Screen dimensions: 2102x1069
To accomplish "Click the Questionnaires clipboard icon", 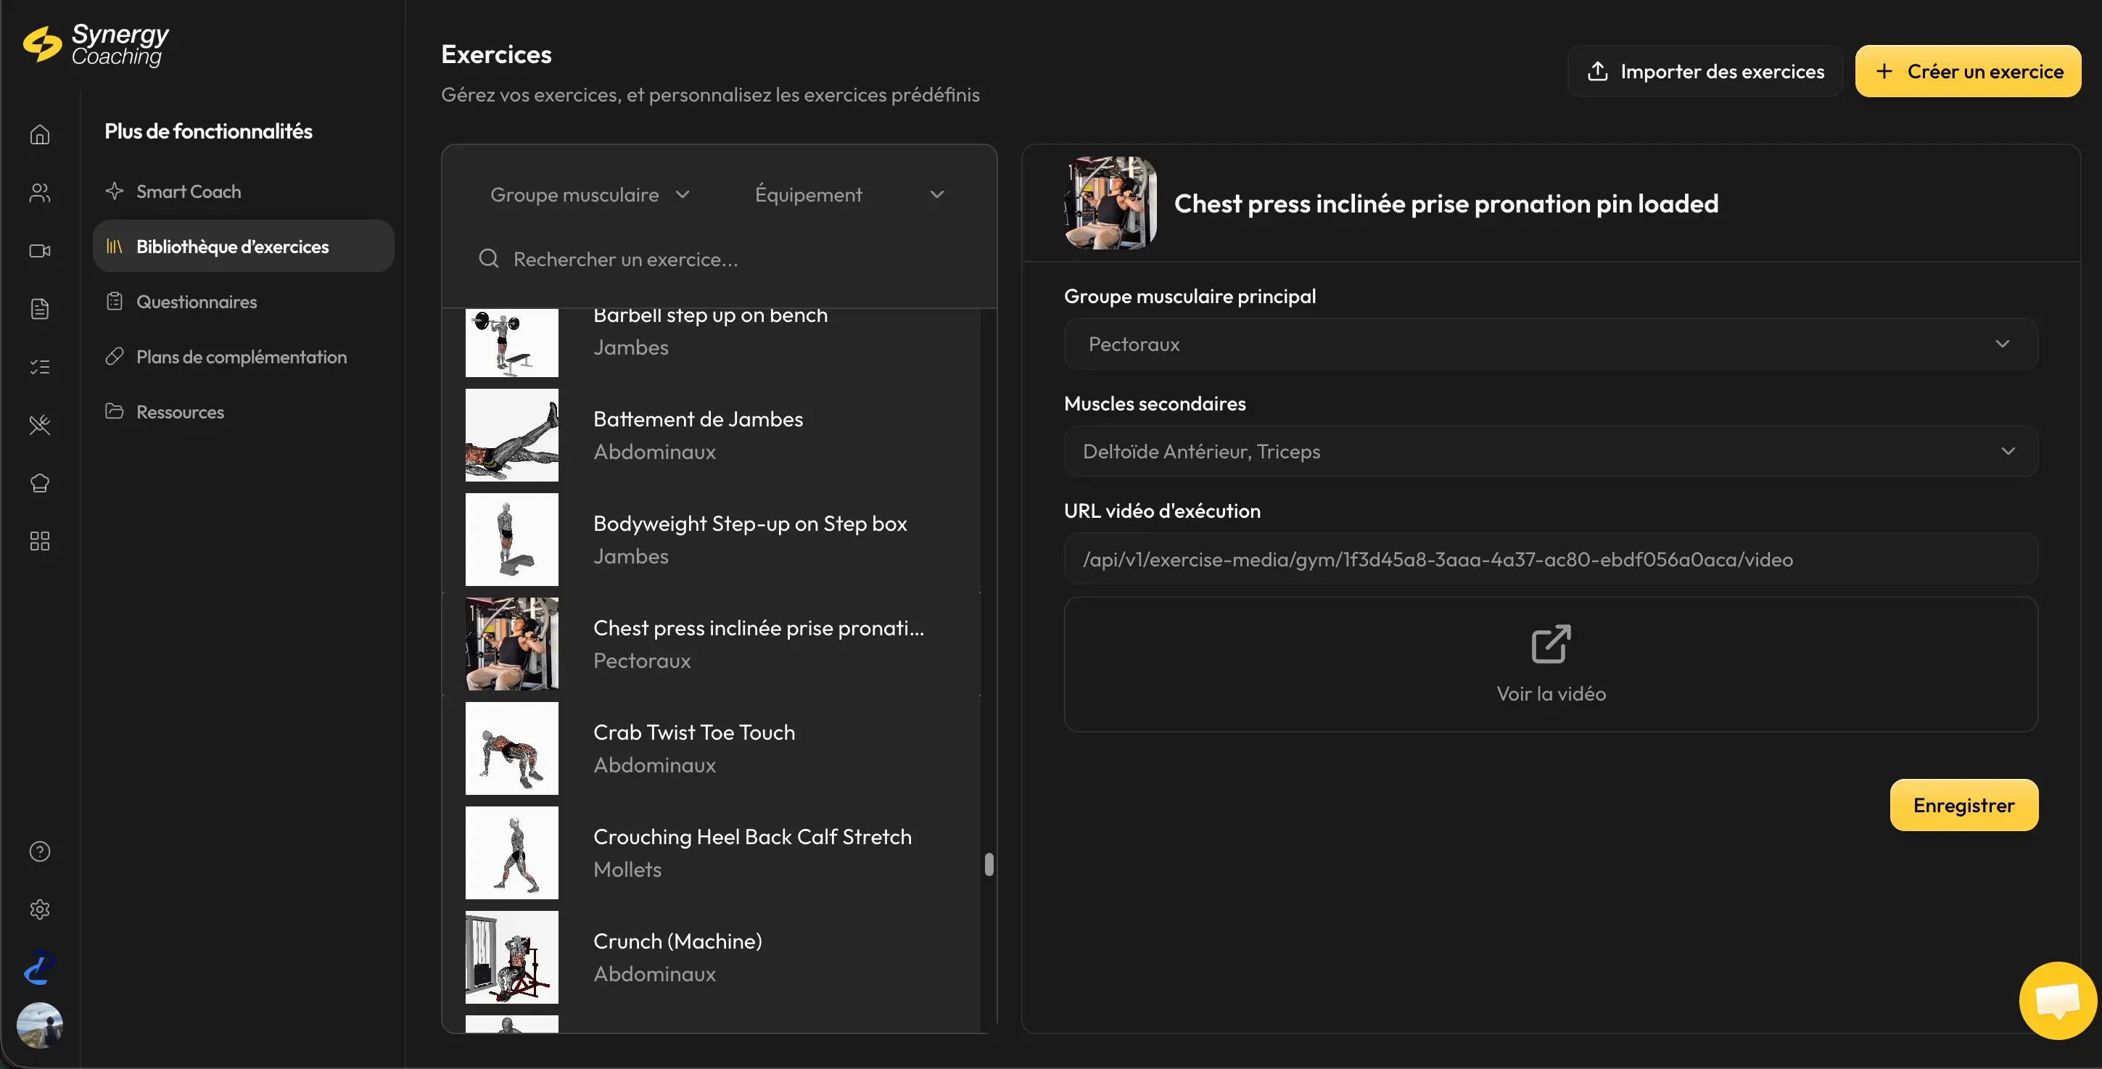I will coord(115,301).
